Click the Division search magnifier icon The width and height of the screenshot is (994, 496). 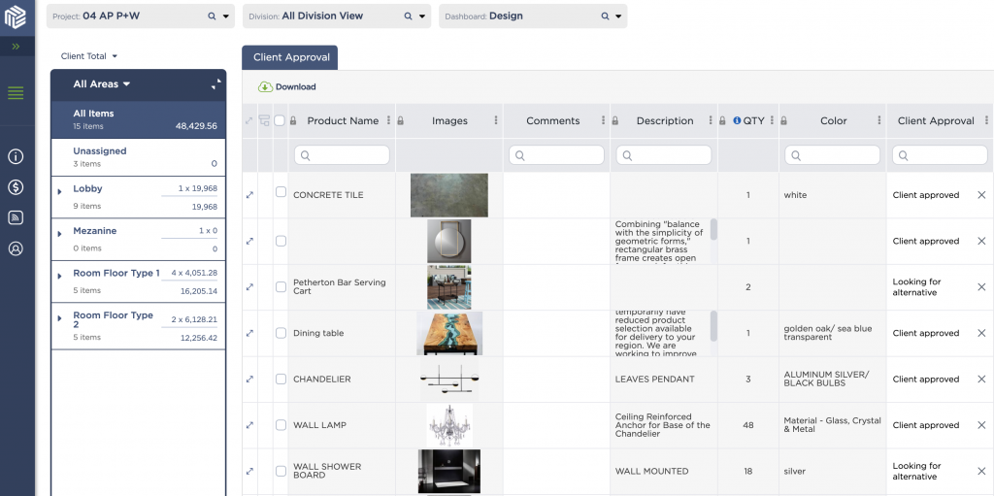coord(409,17)
